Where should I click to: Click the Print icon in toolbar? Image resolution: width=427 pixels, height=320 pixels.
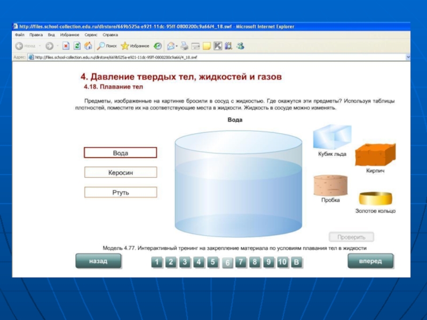pyautogui.click(x=184, y=46)
